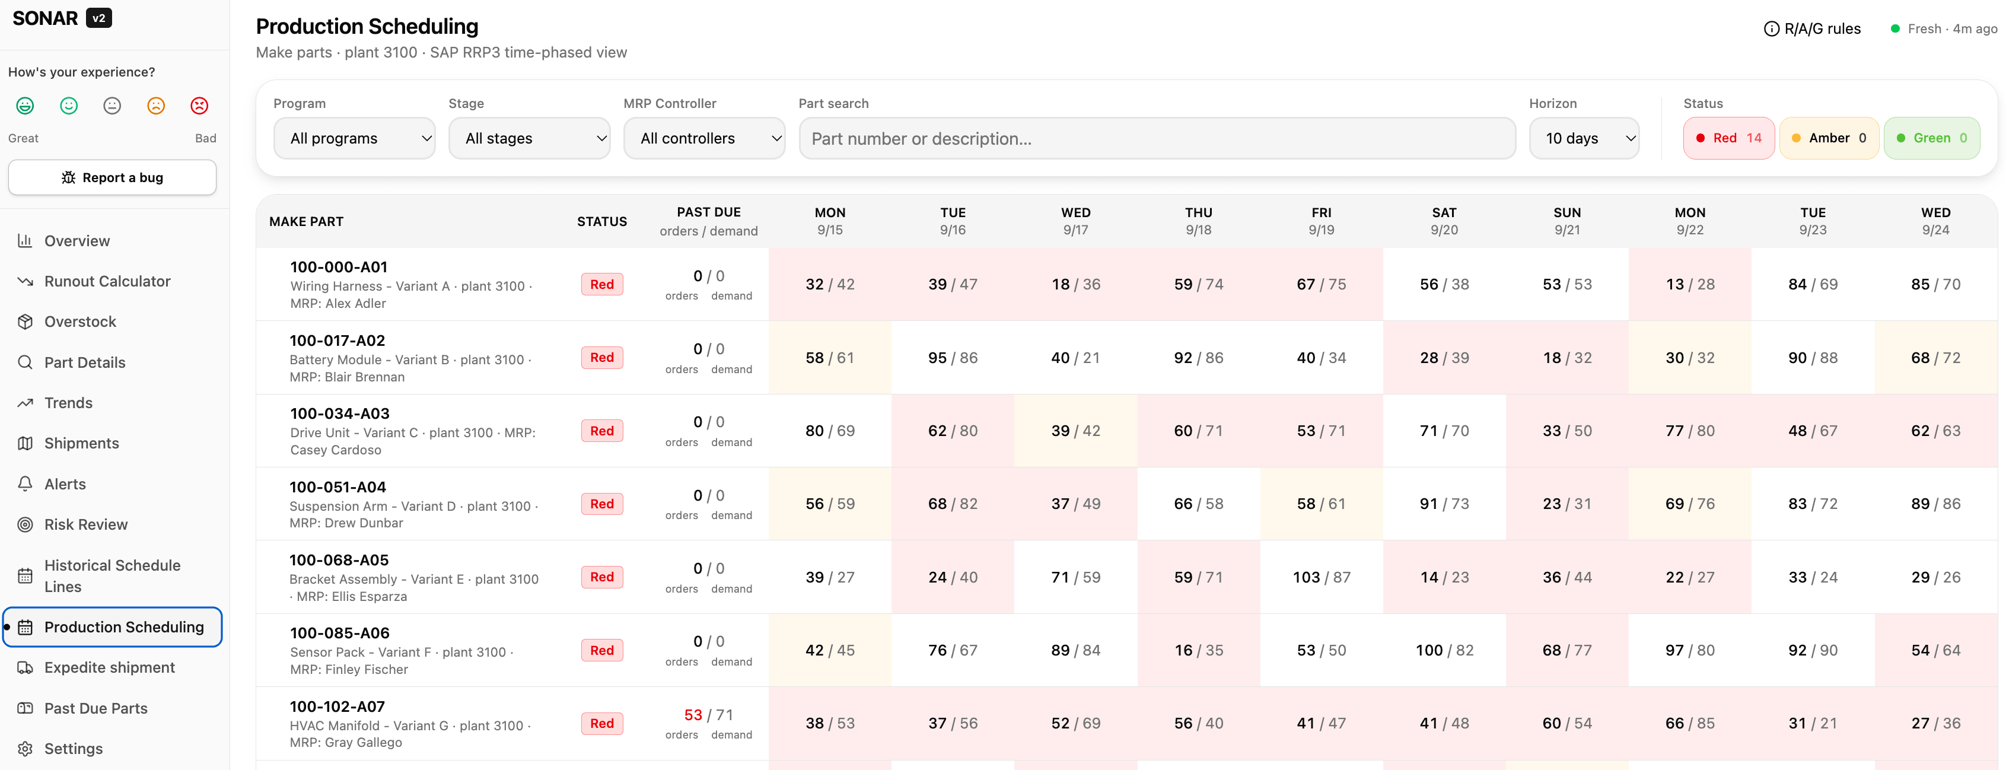
Task: Focus the Part number search field
Action: pyautogui.click(x=1157, y=138)
